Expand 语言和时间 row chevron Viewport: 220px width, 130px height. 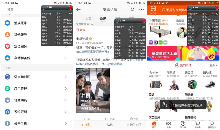[66, 77]
